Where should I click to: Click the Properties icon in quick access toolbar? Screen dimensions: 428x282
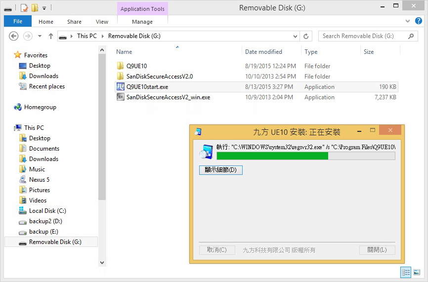pos(24,8)
